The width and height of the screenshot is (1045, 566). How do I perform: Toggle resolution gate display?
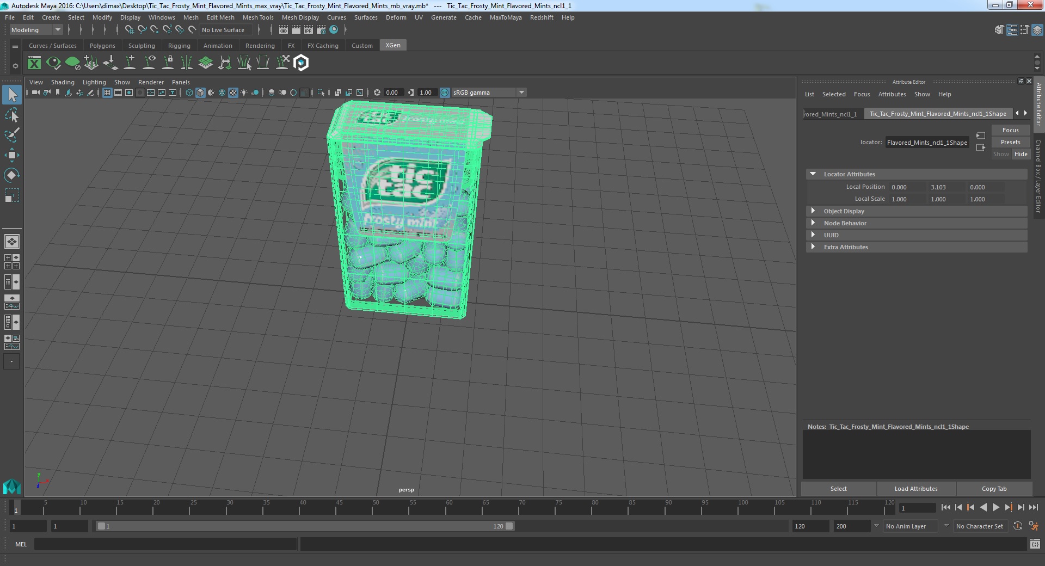click(129, 93)
